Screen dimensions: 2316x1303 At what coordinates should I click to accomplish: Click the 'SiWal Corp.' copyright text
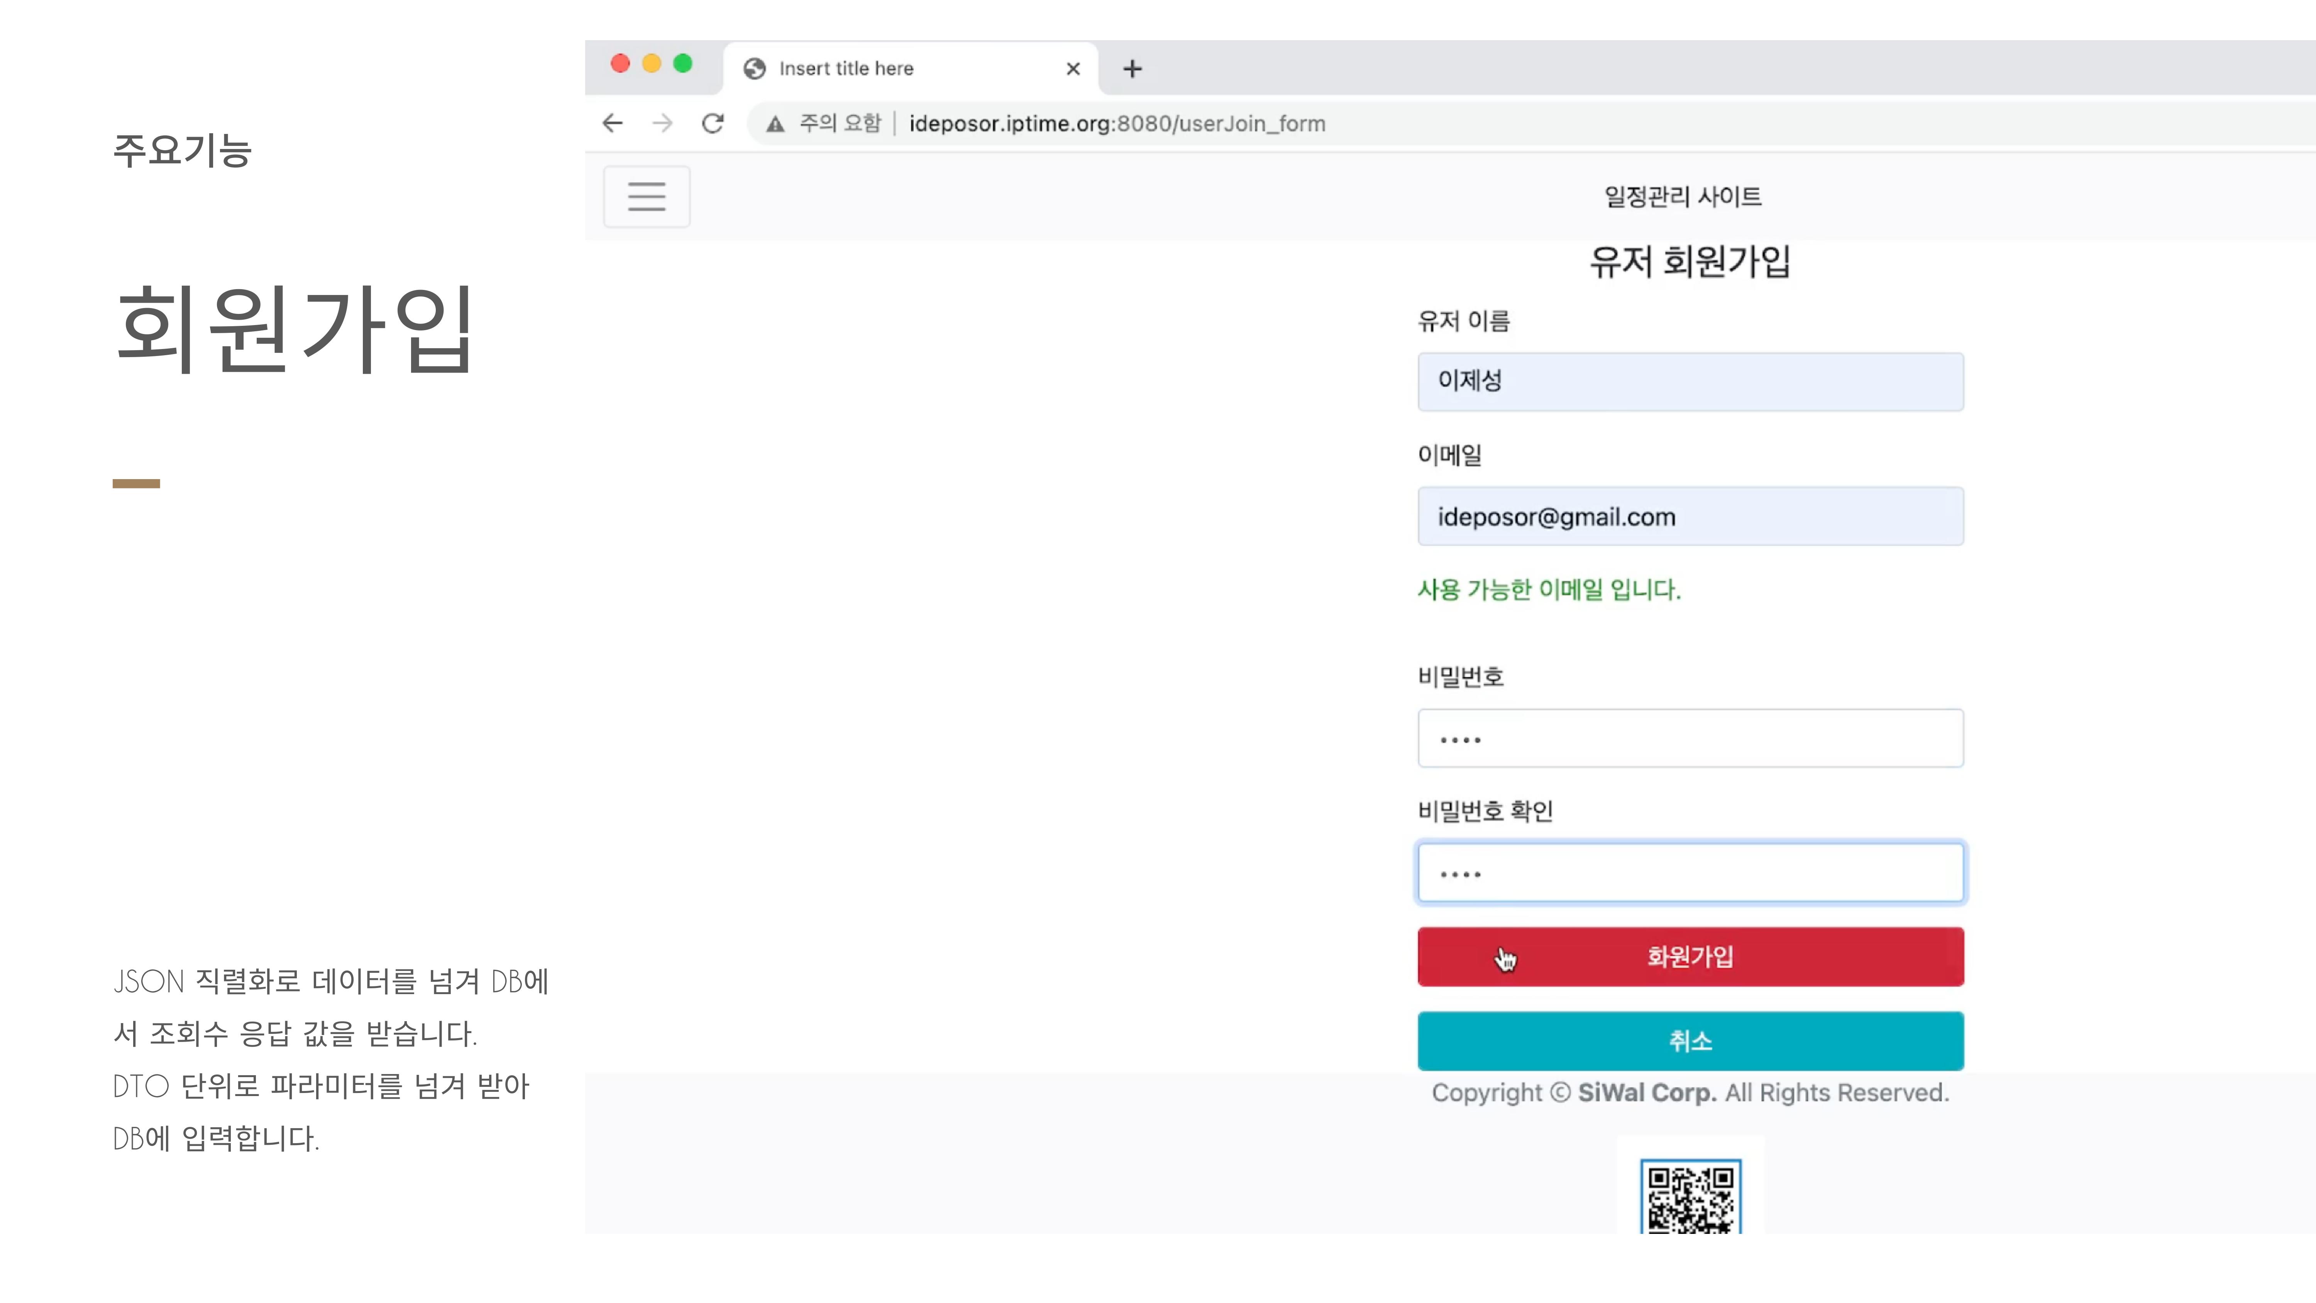[x=1647, y=1093]
